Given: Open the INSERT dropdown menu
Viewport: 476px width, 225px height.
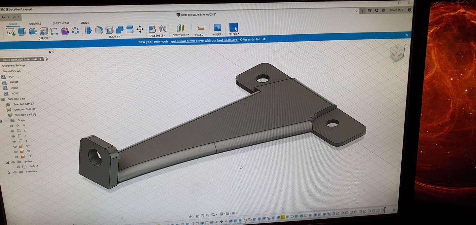Looking at the screenshot, I should pyautogui.click(x=218, y=34).
